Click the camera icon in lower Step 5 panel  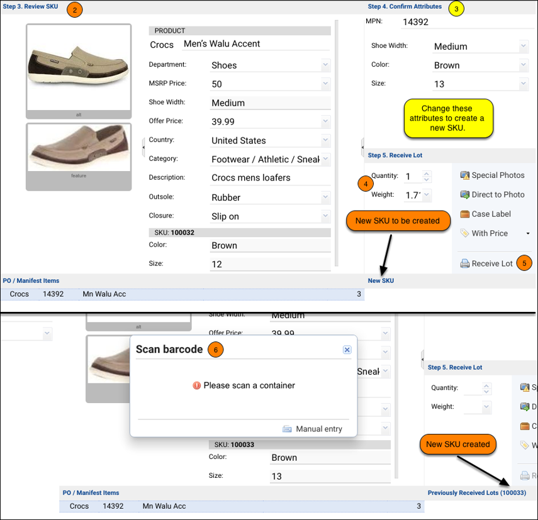tap(524, 387)
